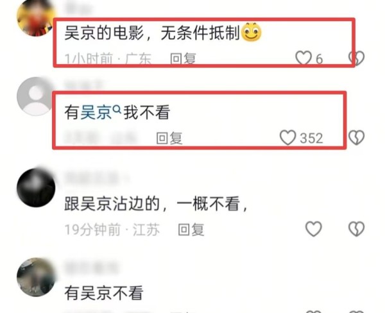Open the blue 吴京 search link
The height and width of the screenshot is (313, 385).
pyautogui.click(x=96, y=113)
